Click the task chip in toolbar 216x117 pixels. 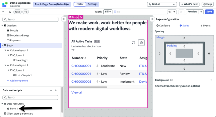coord(17,12)
